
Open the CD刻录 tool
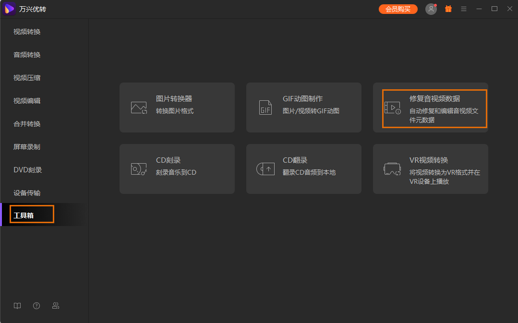click(177, 169)
